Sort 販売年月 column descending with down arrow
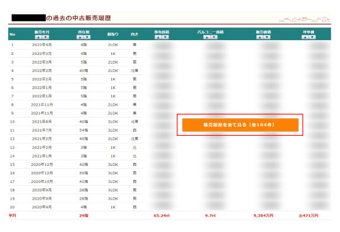The width and height of the screenshot is (340, 232). (45, 37)
